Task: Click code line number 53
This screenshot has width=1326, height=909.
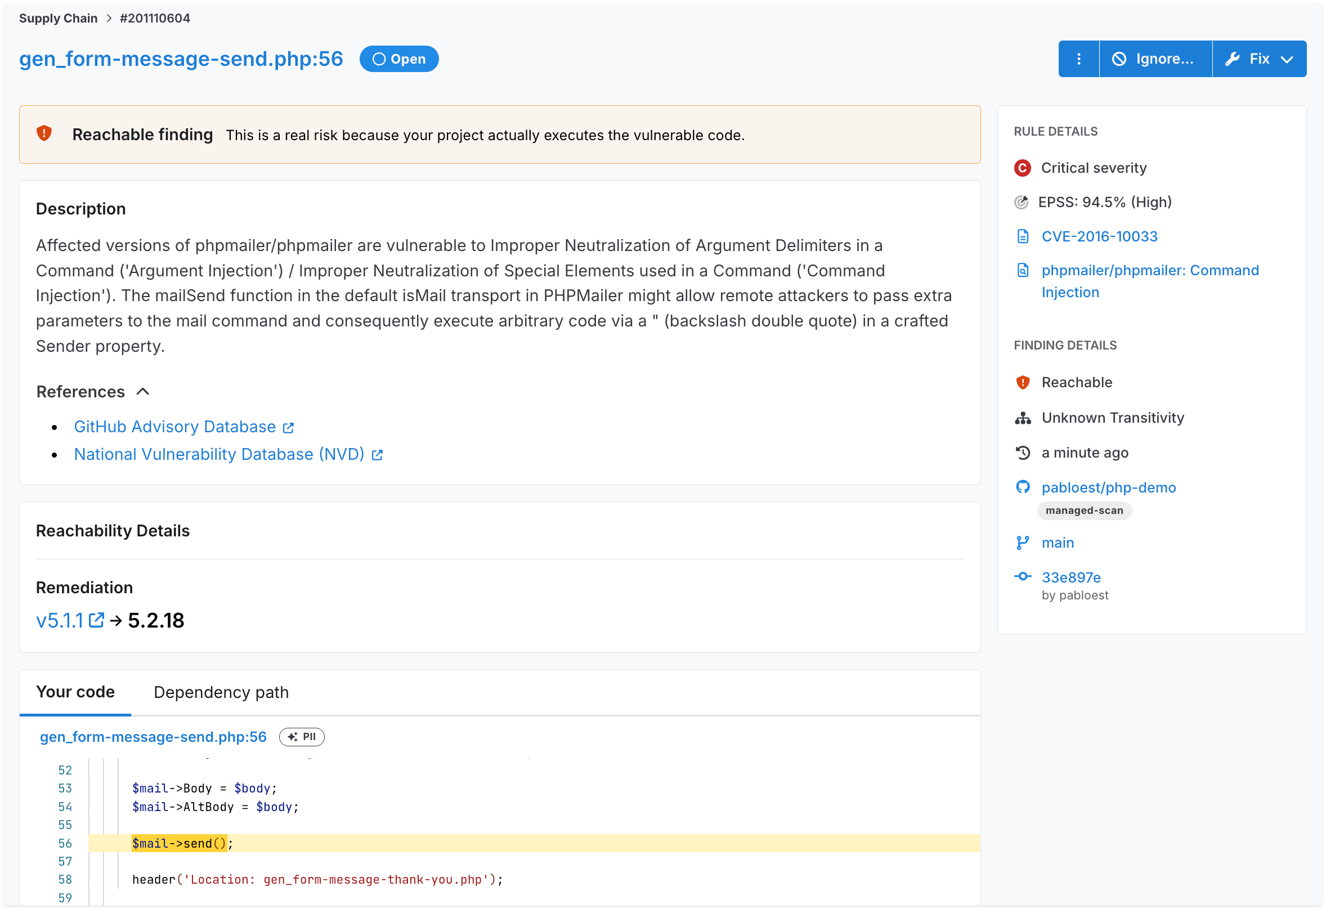Action: point(65,788)
